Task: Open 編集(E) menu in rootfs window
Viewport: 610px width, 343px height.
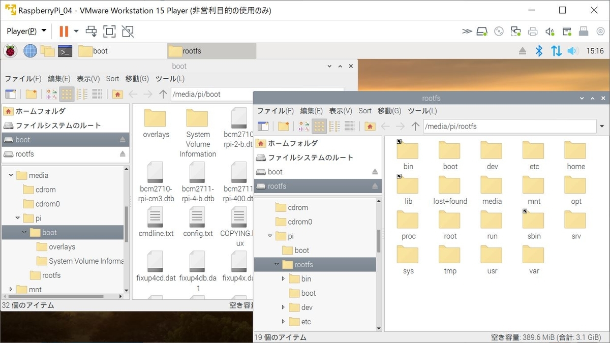Action: (312, 111)
